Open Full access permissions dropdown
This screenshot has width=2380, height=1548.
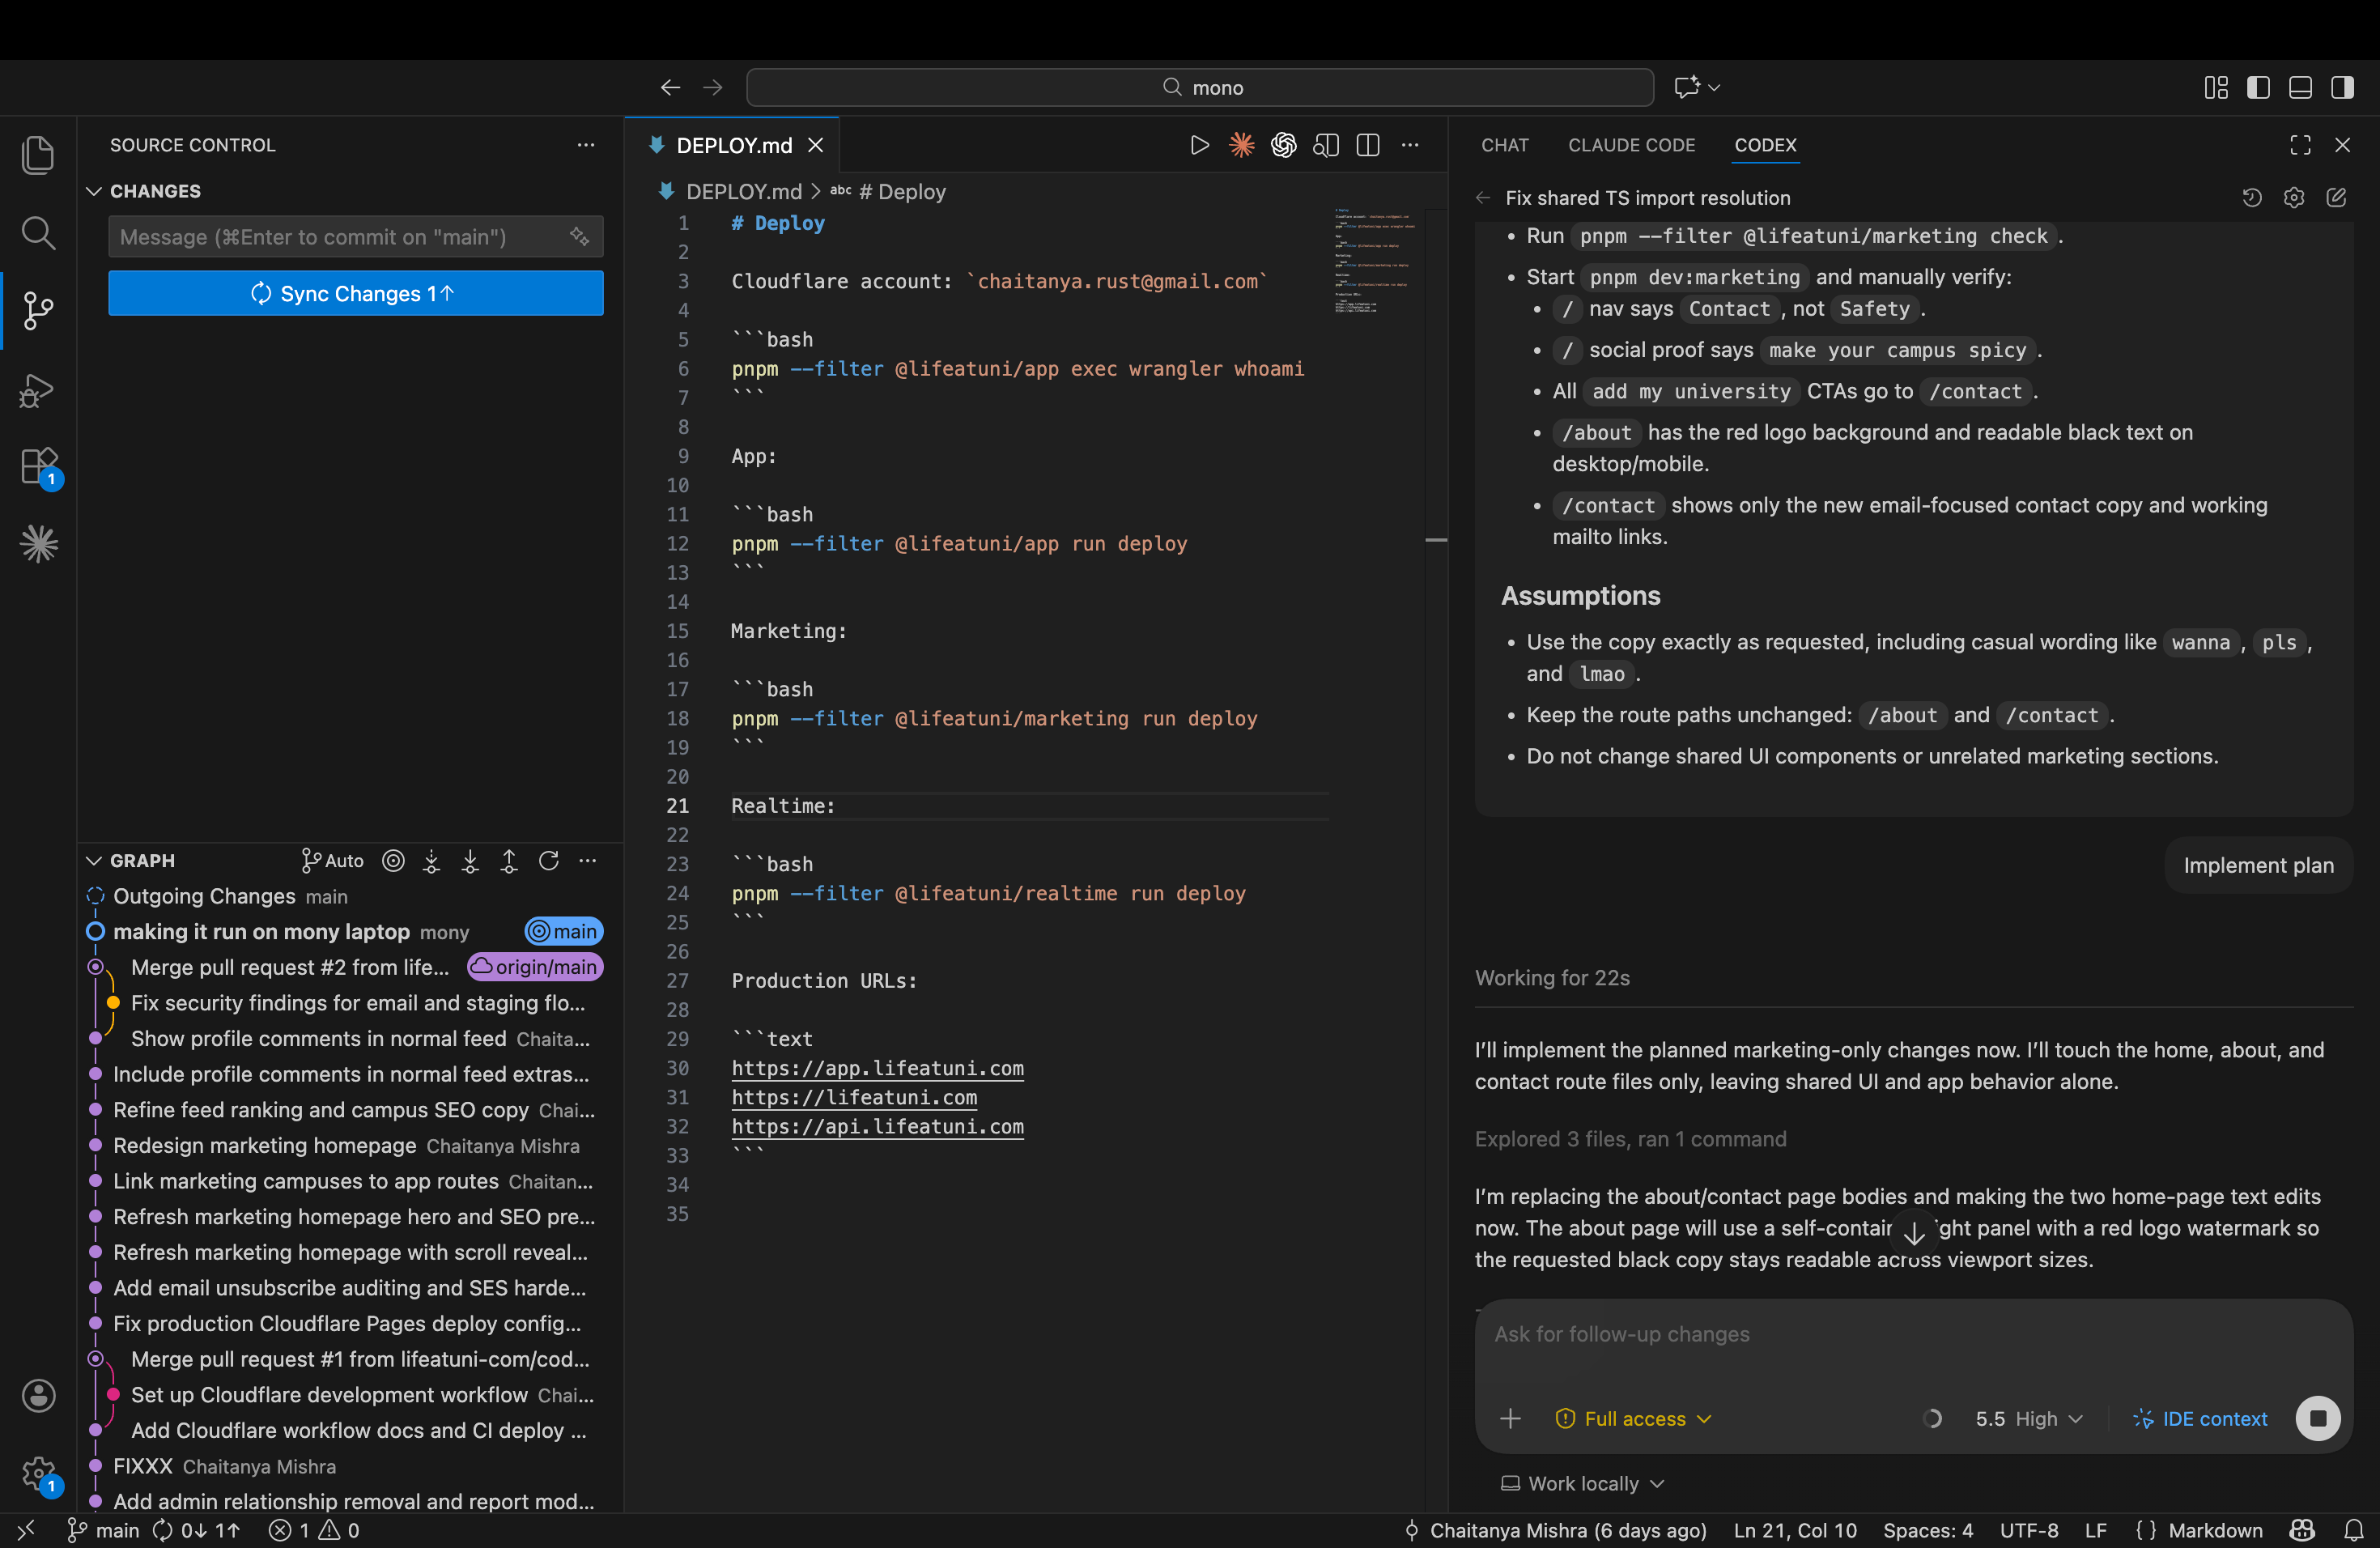1634,1419
